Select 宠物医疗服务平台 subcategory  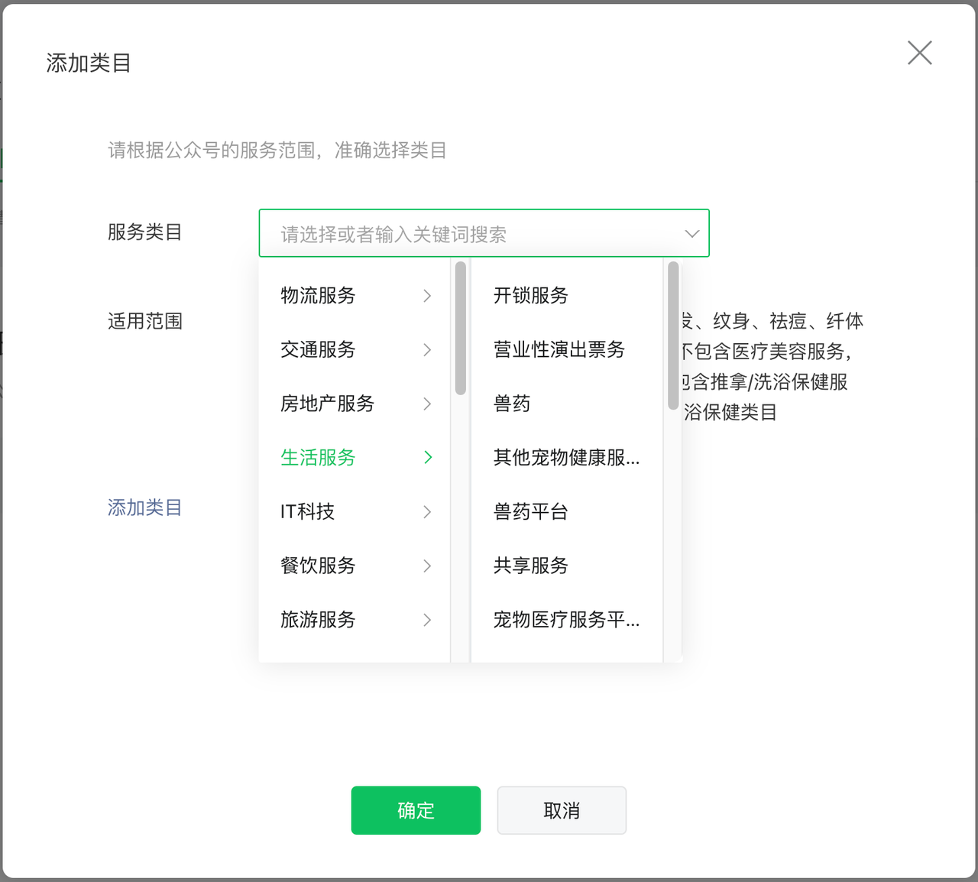coord(567,621)
